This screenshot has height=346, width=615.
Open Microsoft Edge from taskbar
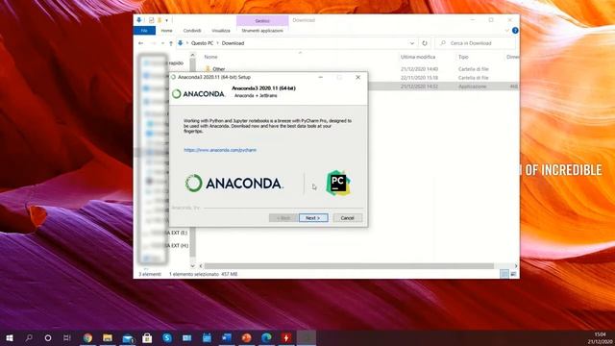(x=266, y=337)
